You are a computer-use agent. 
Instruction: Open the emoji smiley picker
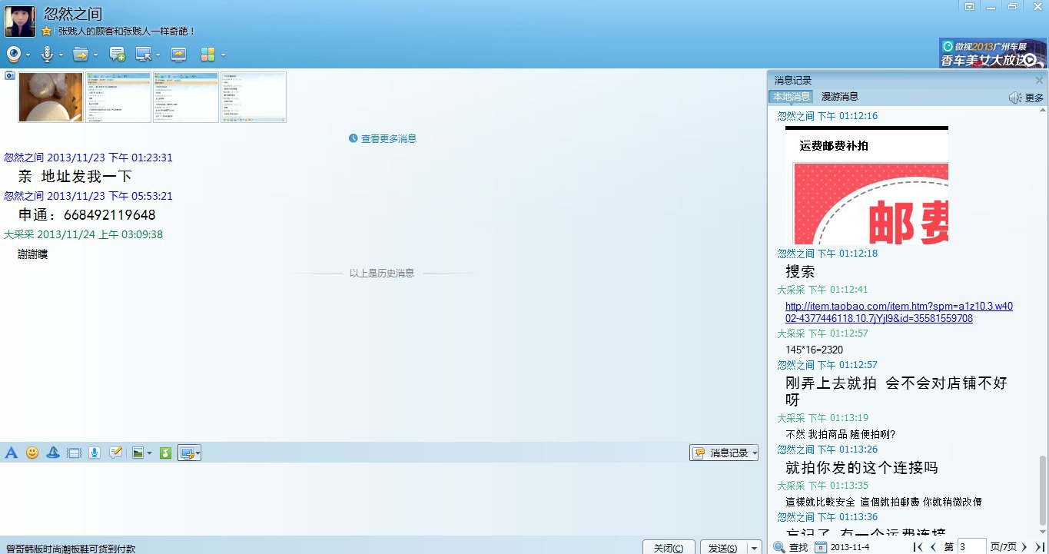click(x=32, y=453)
